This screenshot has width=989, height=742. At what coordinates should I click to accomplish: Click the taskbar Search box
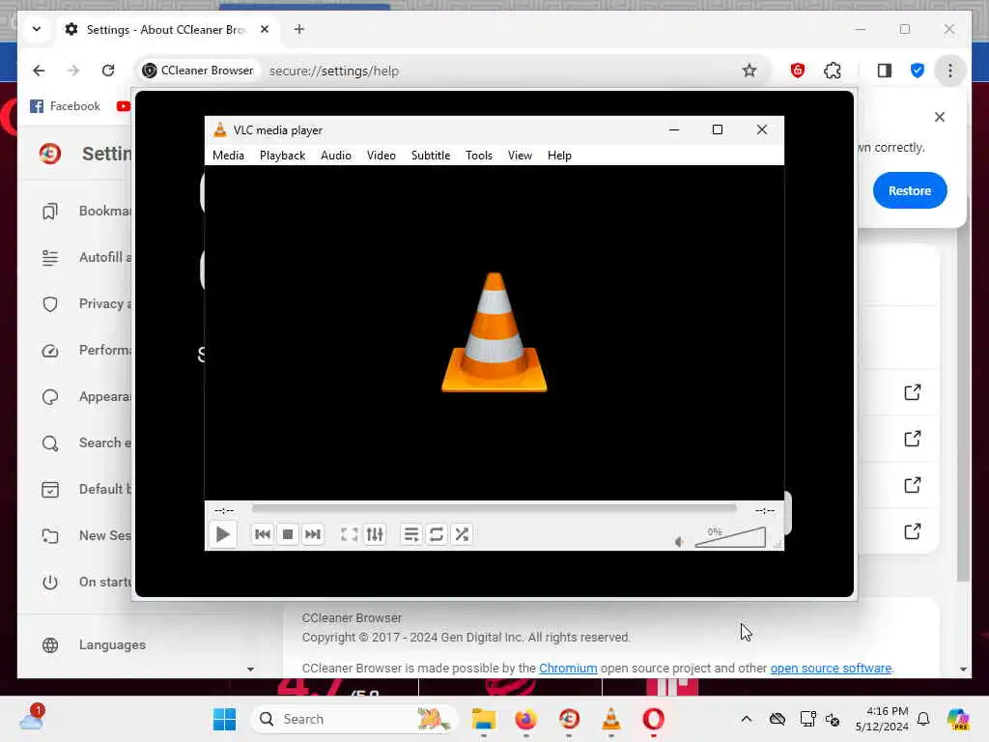[x=353, y=719]
